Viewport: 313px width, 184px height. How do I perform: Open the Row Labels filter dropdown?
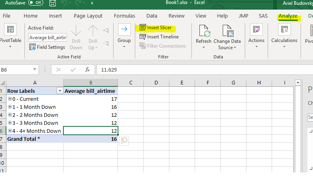(x=60, y=91)
